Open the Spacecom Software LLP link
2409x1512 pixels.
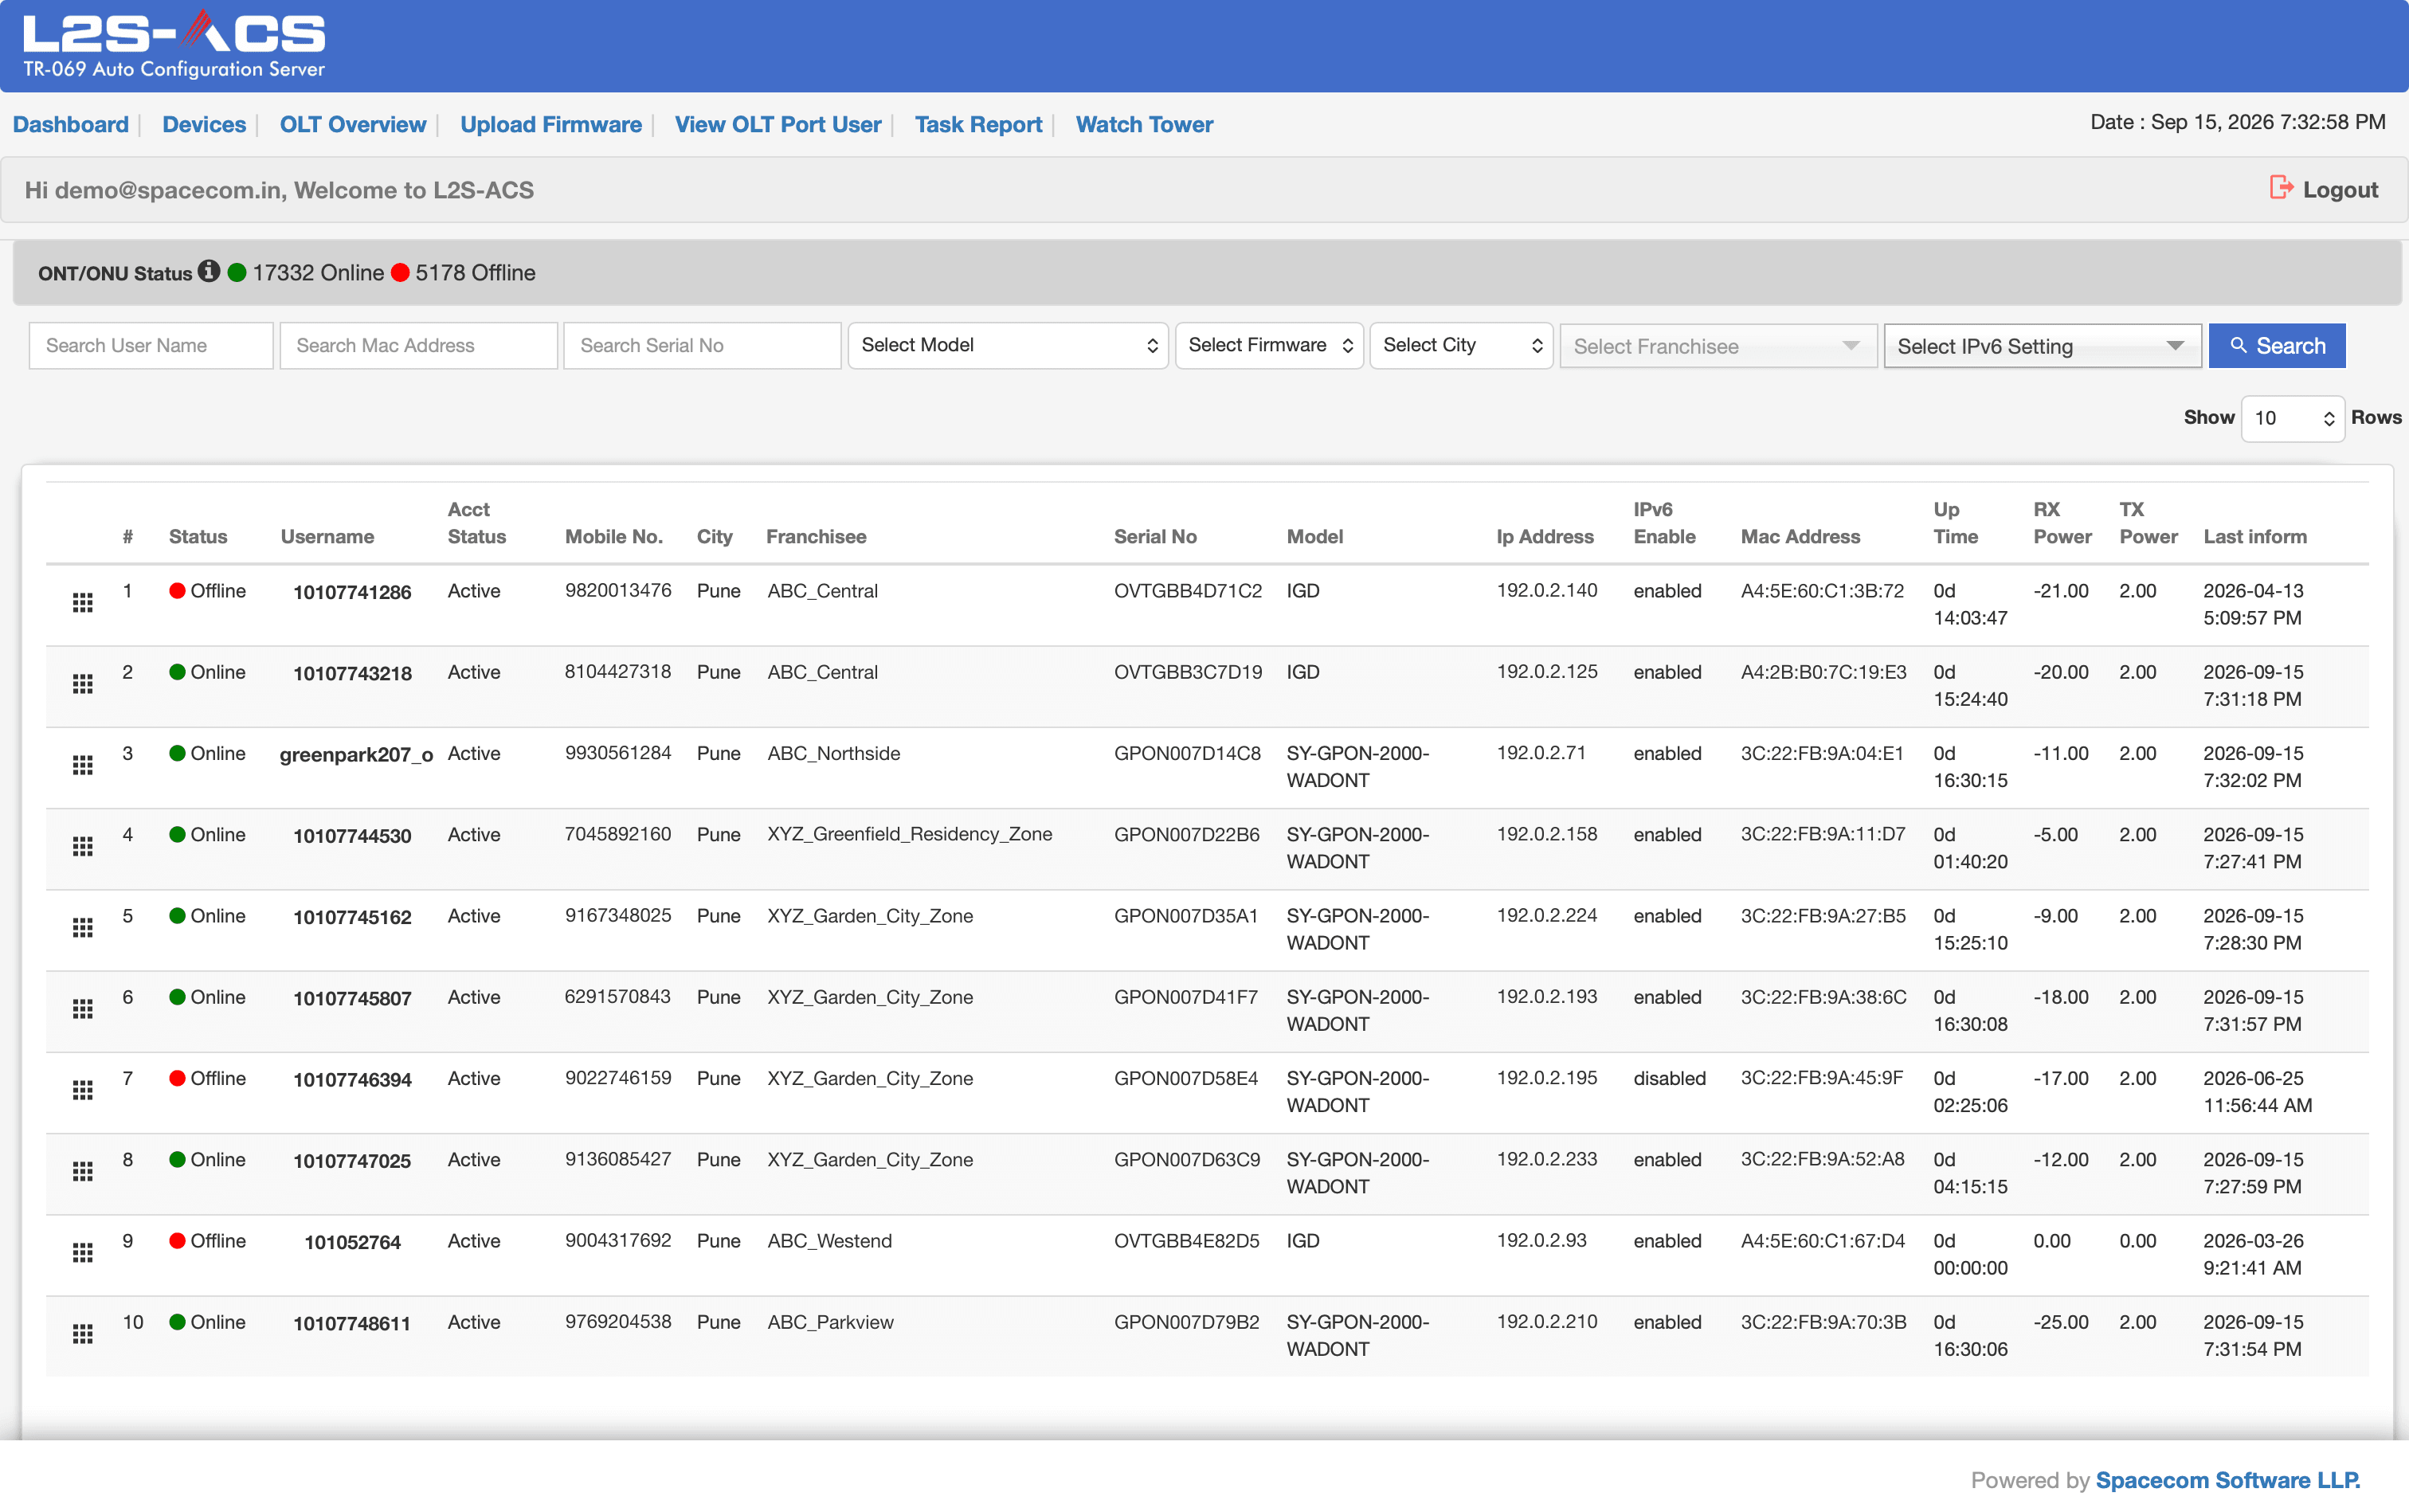2228,1480
